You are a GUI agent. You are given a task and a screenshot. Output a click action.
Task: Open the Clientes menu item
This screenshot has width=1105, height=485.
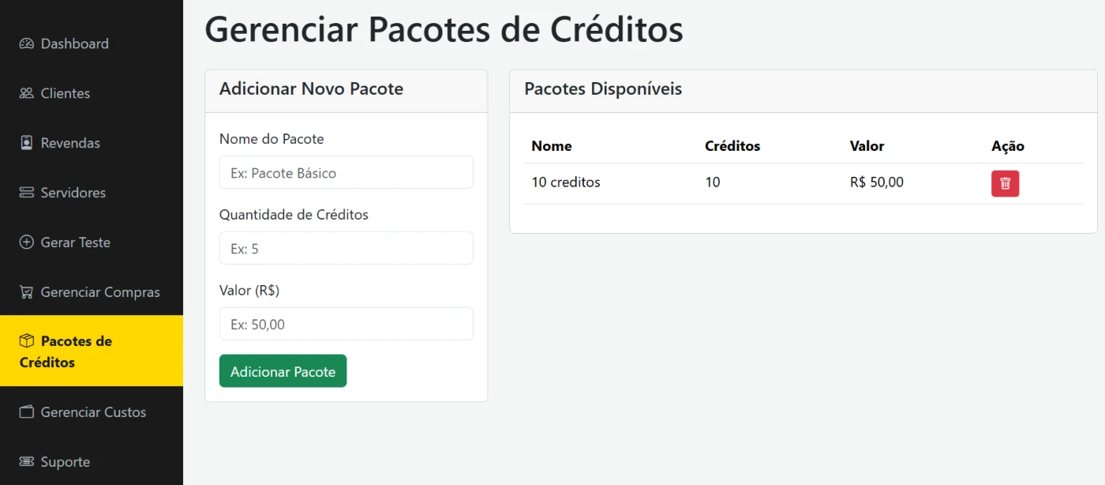coord(92,93)
